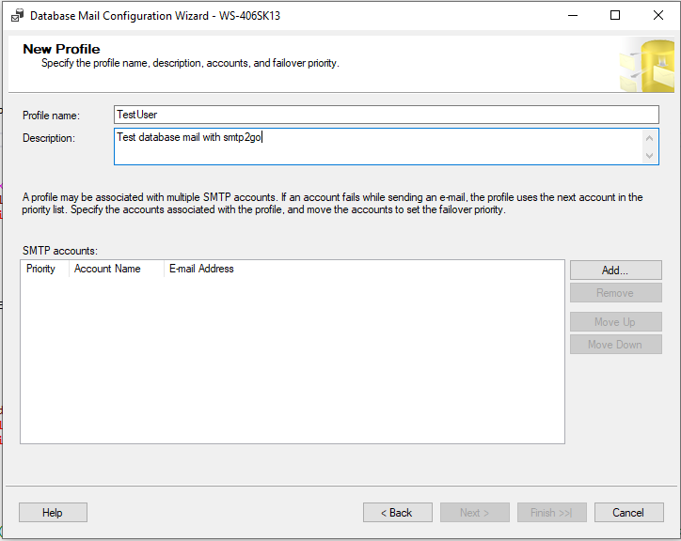681x541 pixels.
Task: Click the Database Mail wizard title bar icon
Action: point(17,16)
